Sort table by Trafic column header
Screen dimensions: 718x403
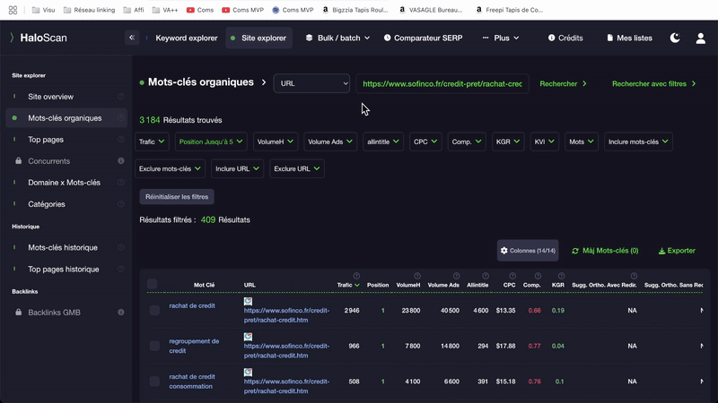[x=348, y=285]
